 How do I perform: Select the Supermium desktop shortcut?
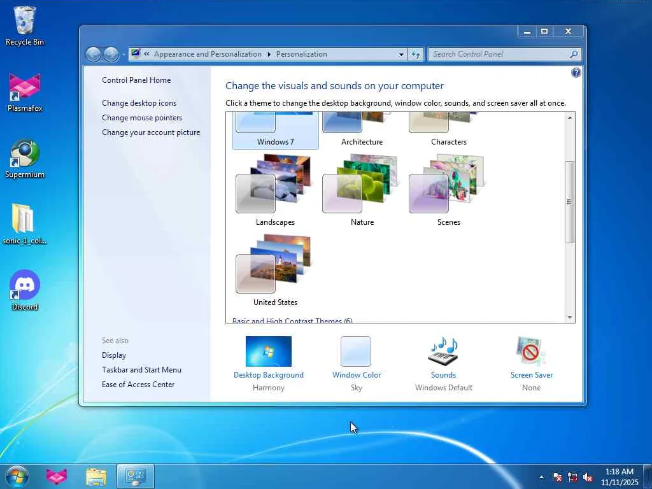pyautogui.click(x=25, y=159)
